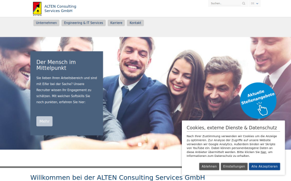Click the ALTEN Consulting Services GmbH site title
The image size is (291, 181).
pos(60,9)
